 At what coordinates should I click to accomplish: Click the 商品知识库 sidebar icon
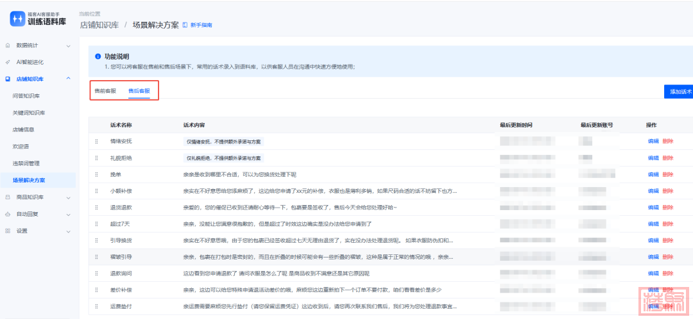tap(8, 197)
